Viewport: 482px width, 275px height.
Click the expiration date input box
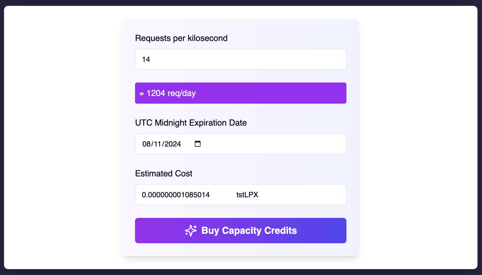[x=240, y=144]
